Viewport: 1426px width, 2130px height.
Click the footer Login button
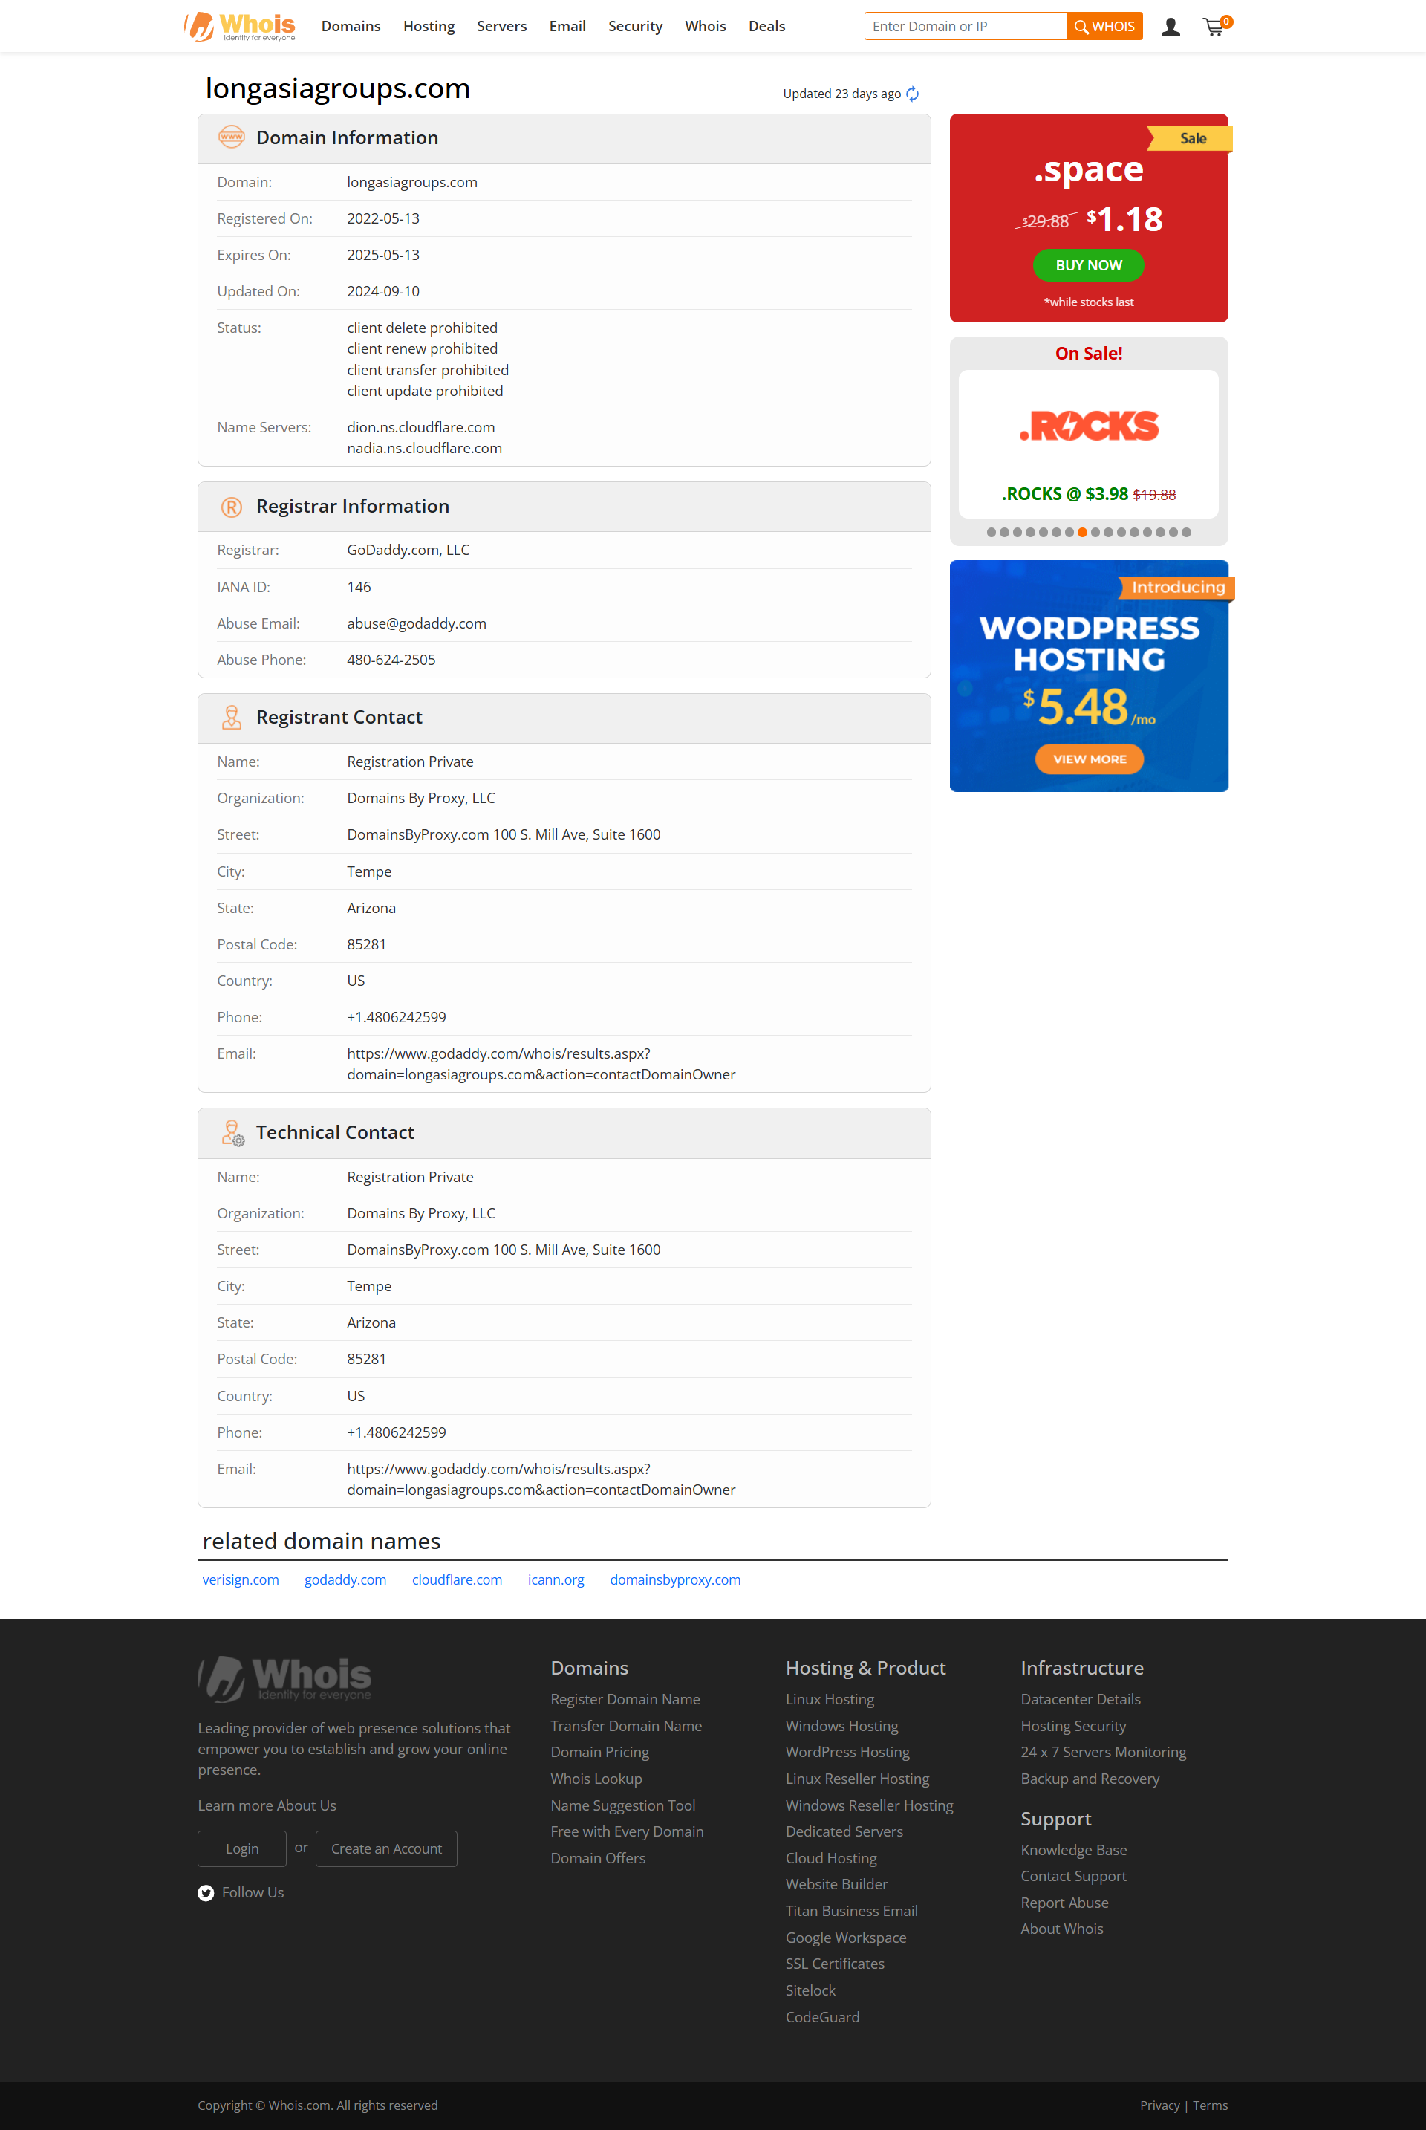(242, 1849)
